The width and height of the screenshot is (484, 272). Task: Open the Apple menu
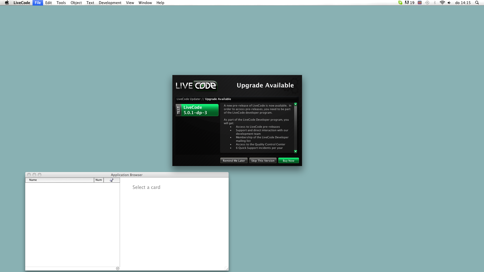point(7,3)
